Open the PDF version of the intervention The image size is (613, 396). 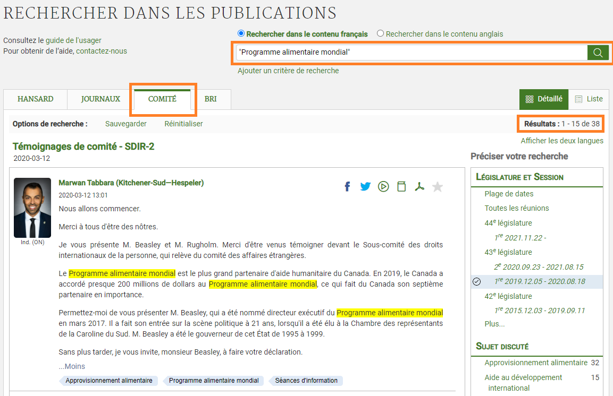[419, 186]
